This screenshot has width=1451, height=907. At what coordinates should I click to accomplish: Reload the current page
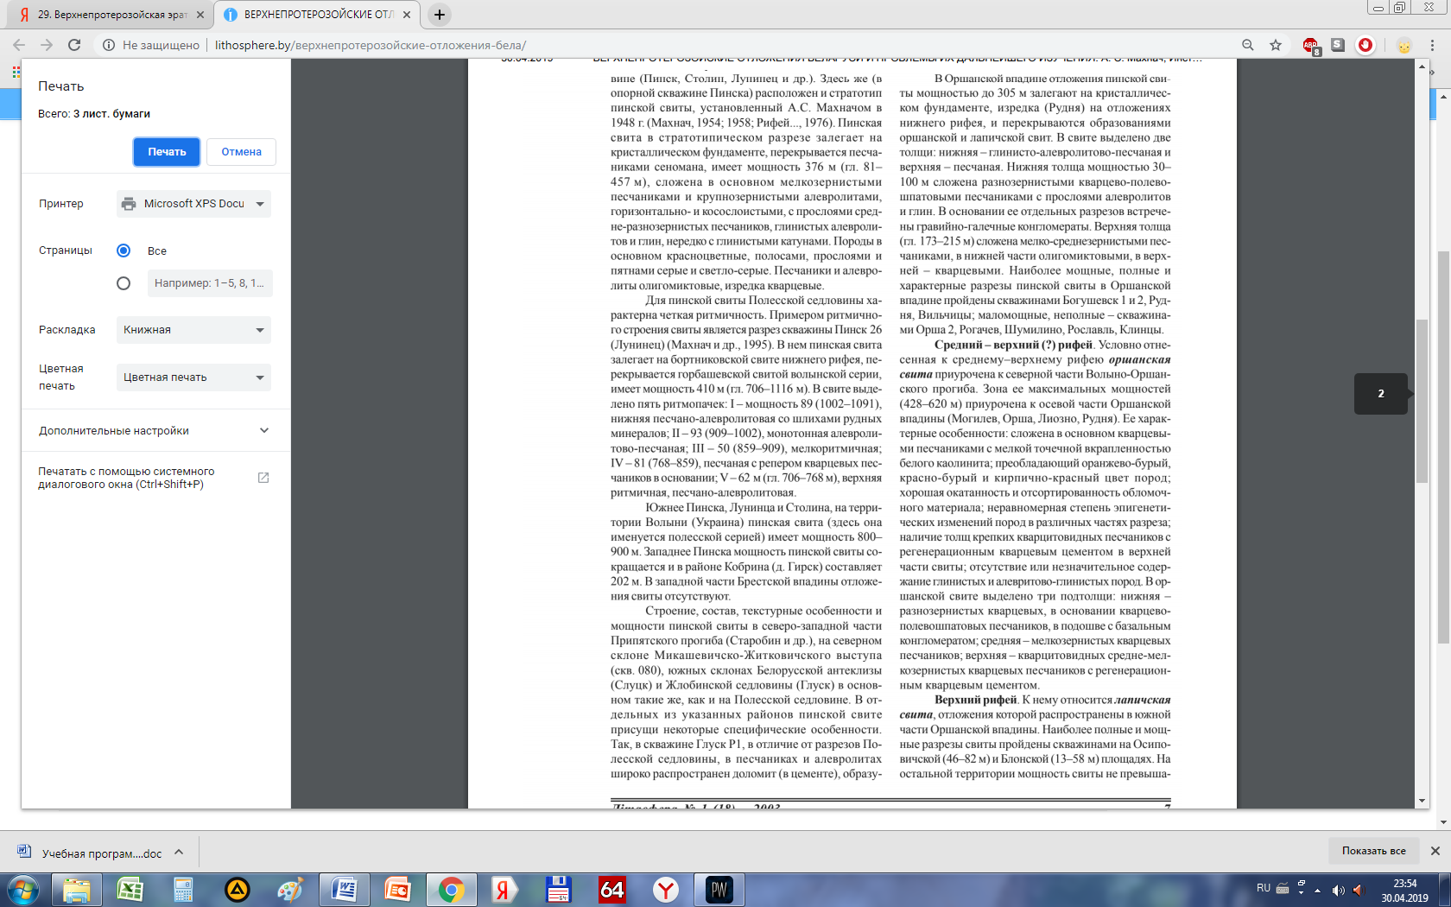click(x=74, y=45)
